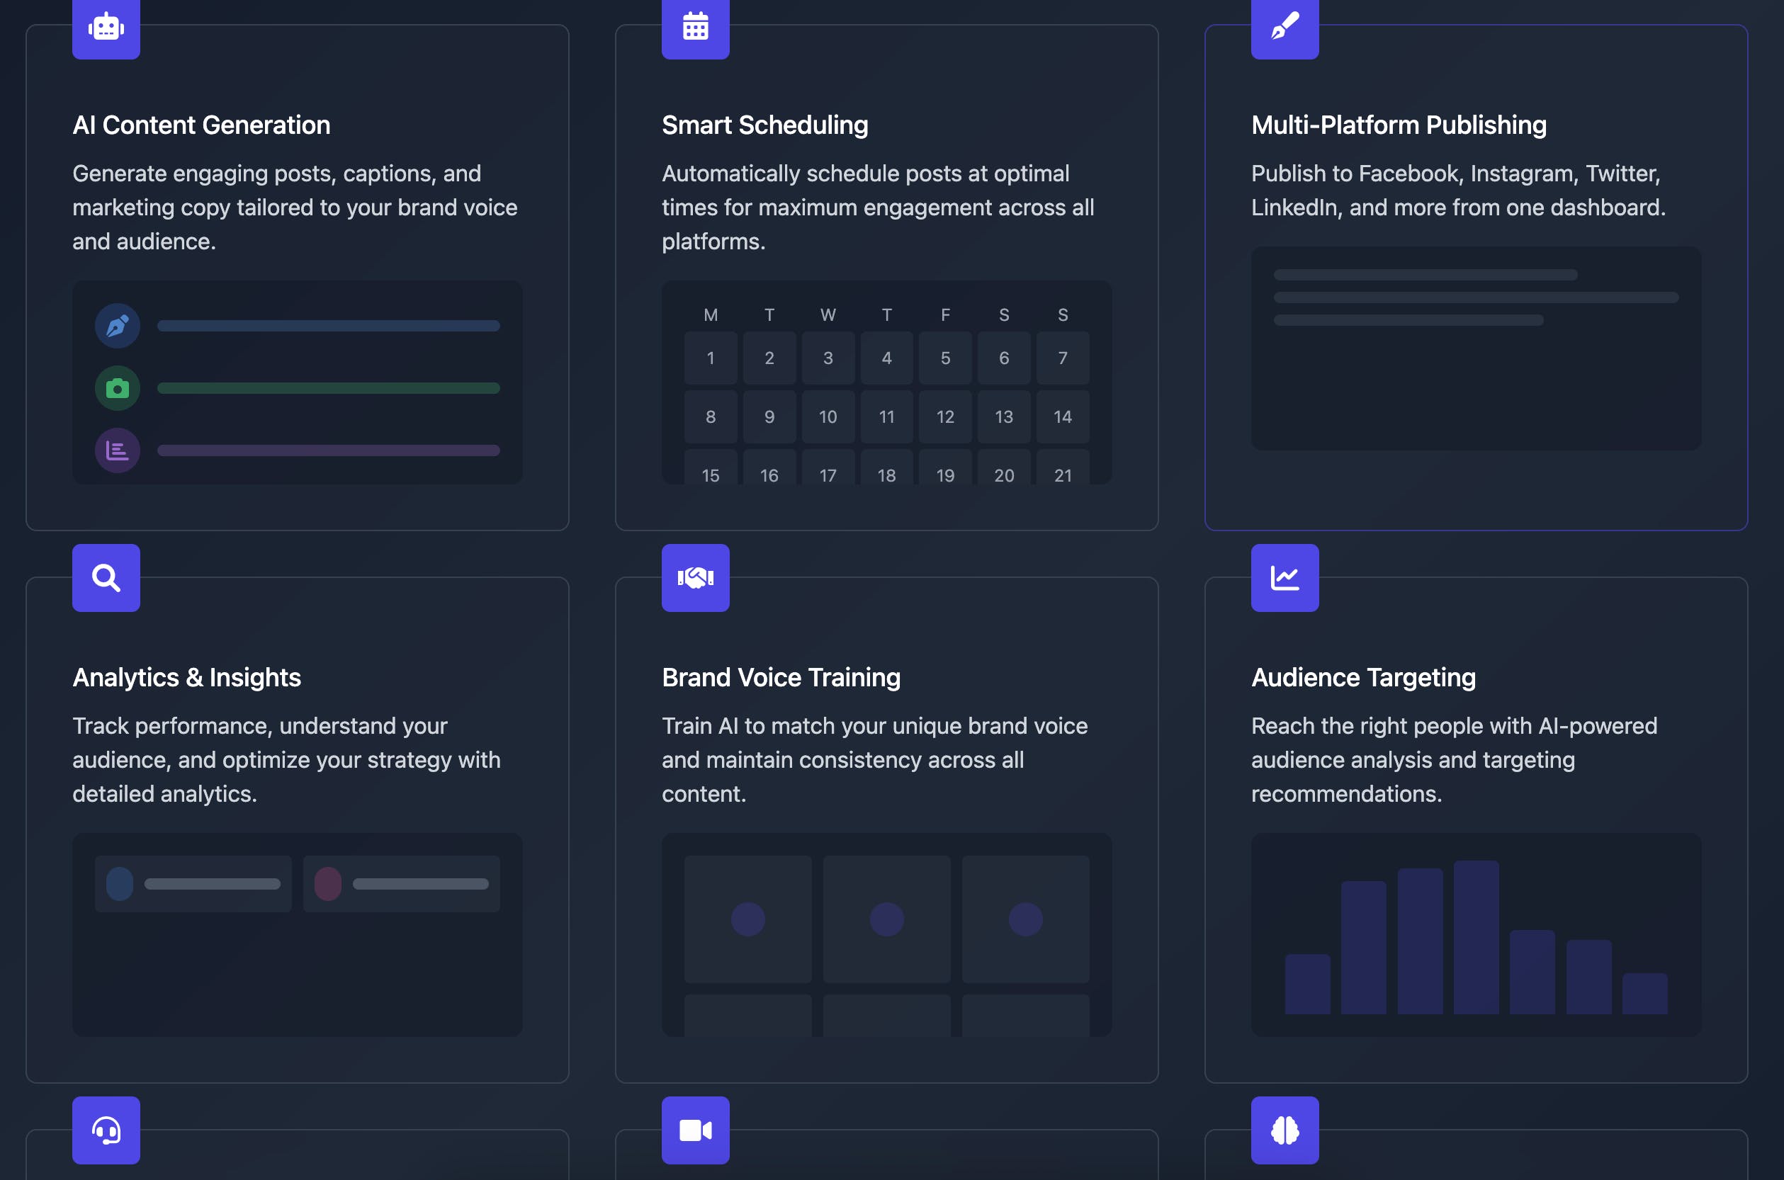Click the video camera icon tile
The width and height of the screenshot is (1784, 1180).
(695, 1130)
